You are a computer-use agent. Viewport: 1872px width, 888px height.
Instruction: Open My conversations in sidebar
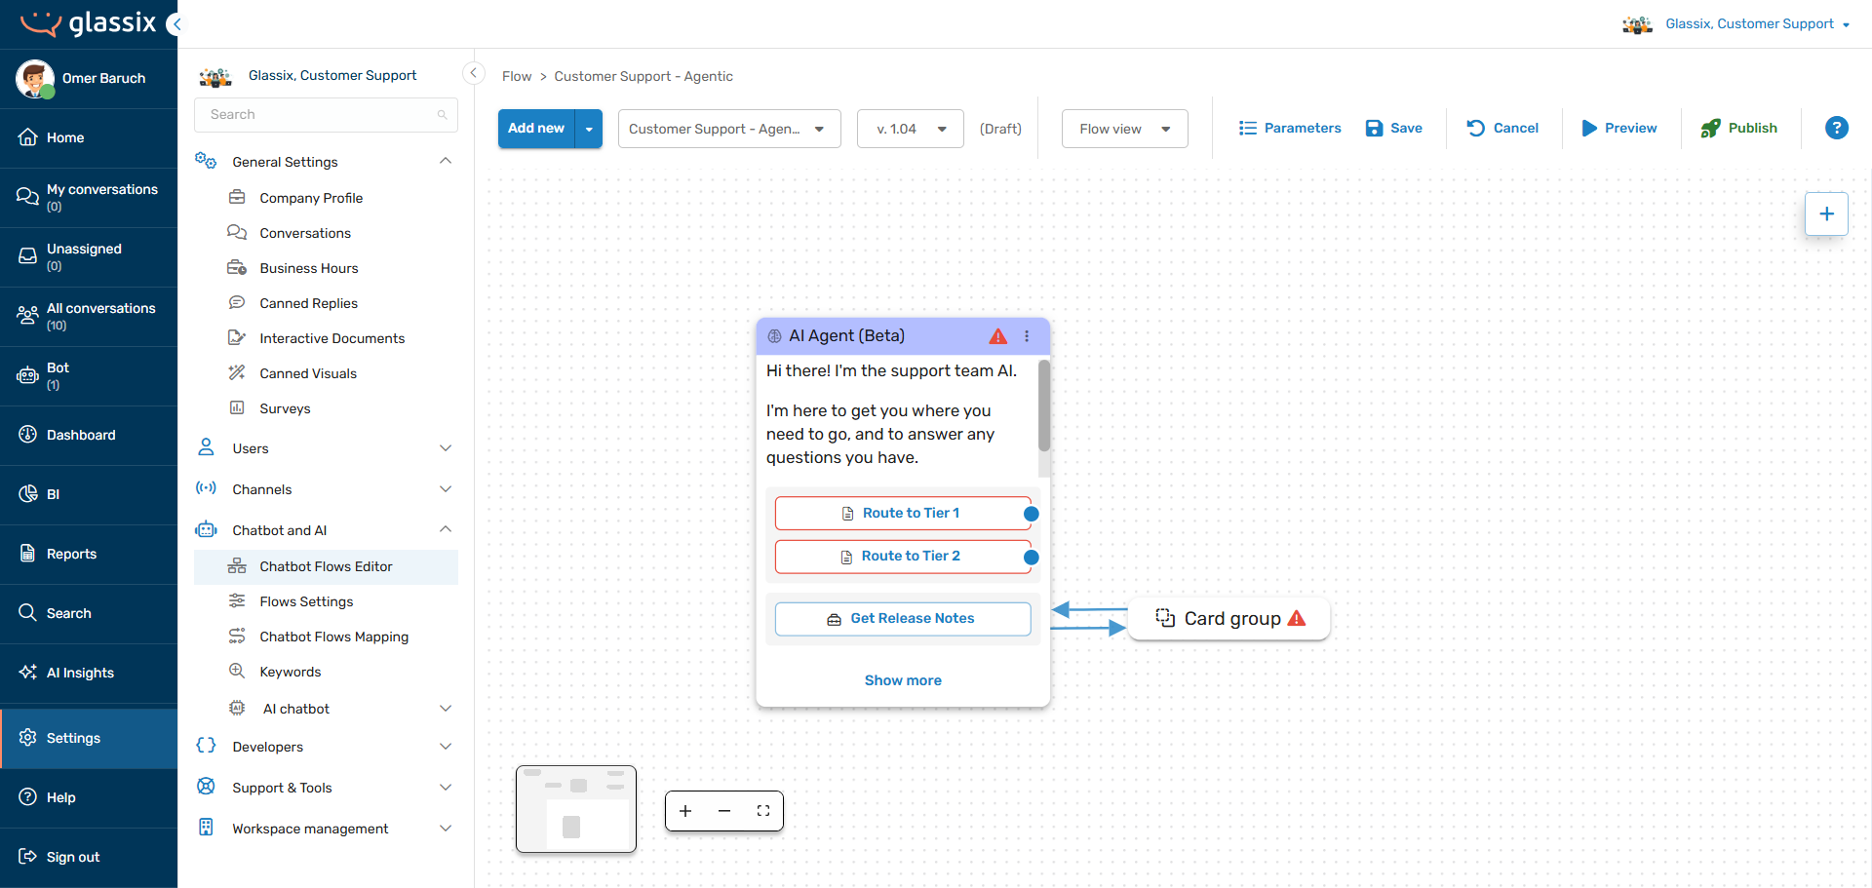pyautogui.click(x=89, y=197)
